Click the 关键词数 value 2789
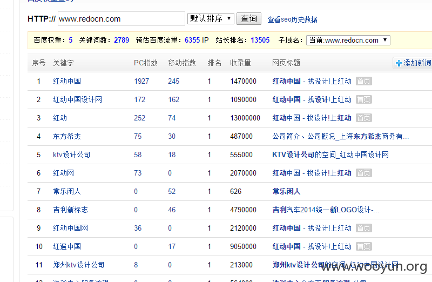The width and height of the screenshot is (432, 282). tap(122, 40)
